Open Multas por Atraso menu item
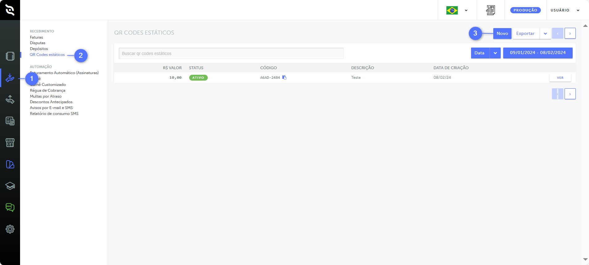The width and height of the screenshot is (589, 265). click(46, 96)
